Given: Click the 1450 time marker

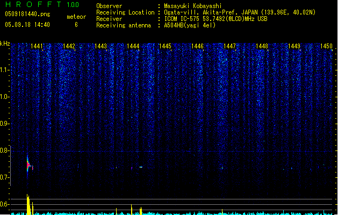Looking at the screenshot, I should pos(326,46).
